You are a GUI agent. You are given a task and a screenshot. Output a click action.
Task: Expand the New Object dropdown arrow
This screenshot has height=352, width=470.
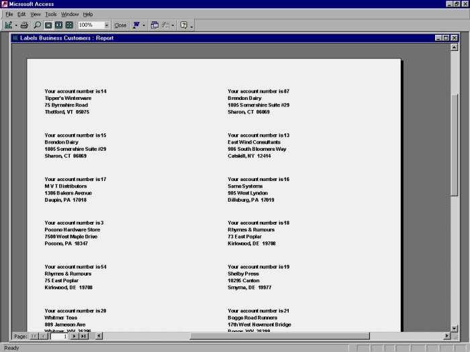tap(173, 25)
